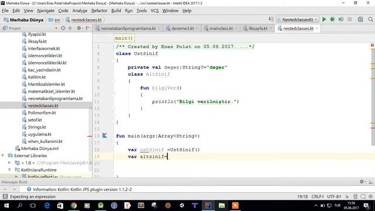Viewport: 375px width, 211px height.
Task: Click the Project panel vertical scrollbar
Action: click(90, 139)
